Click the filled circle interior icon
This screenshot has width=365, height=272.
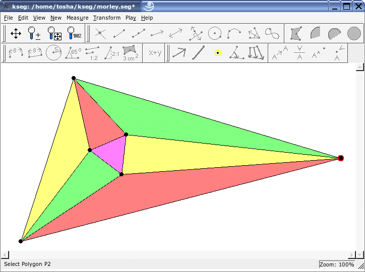(x=354, y=34)
